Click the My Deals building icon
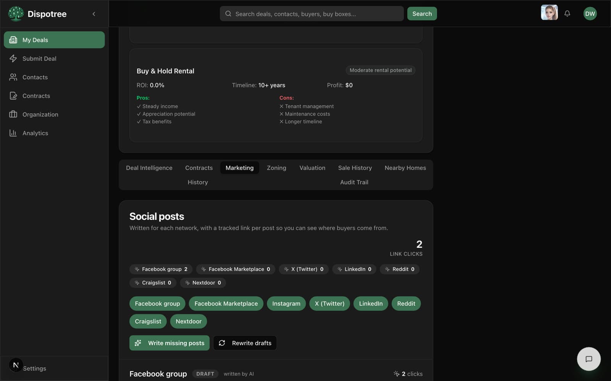The image size is (611, 381). 13,40
